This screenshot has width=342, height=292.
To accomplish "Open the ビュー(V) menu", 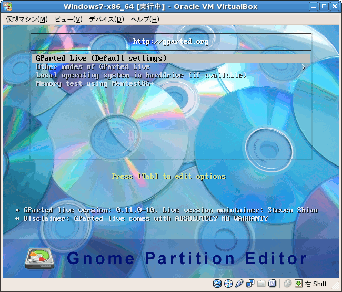I will coord(68,19).
